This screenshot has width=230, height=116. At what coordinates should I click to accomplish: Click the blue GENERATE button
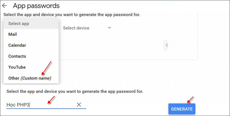182,109
